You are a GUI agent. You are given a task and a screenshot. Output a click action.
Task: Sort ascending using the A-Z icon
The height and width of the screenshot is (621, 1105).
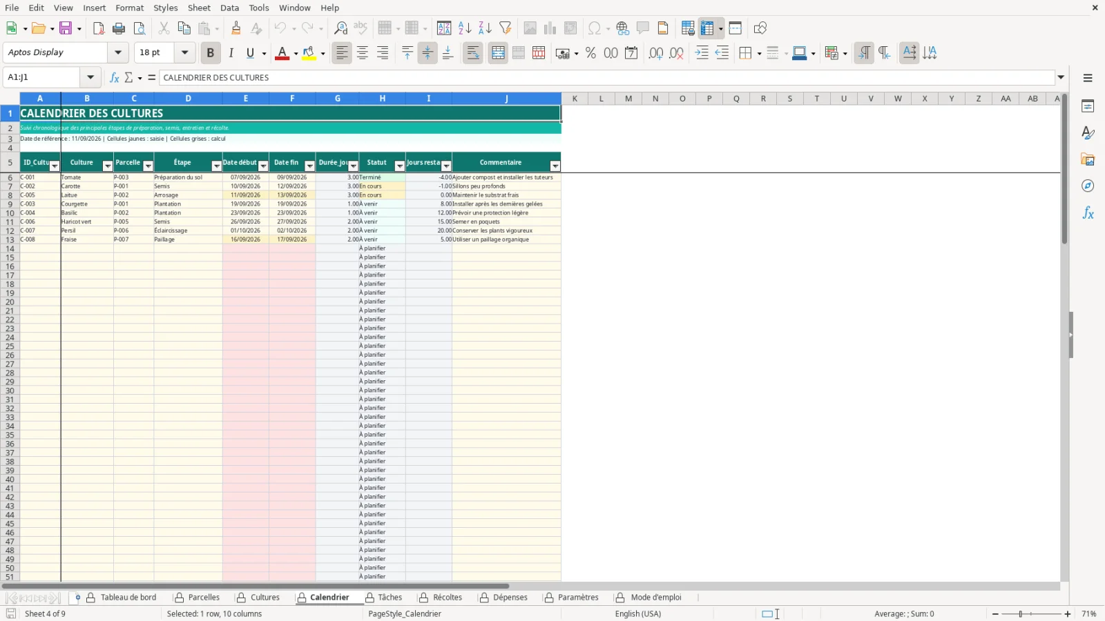point(465,28)
